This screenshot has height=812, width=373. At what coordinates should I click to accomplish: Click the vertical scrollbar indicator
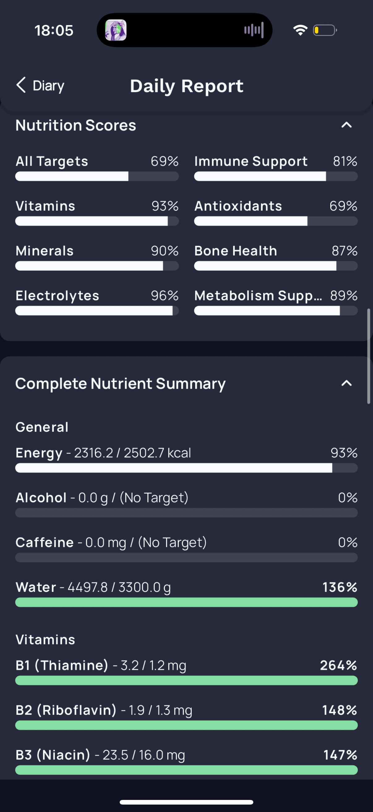[369, 356]
